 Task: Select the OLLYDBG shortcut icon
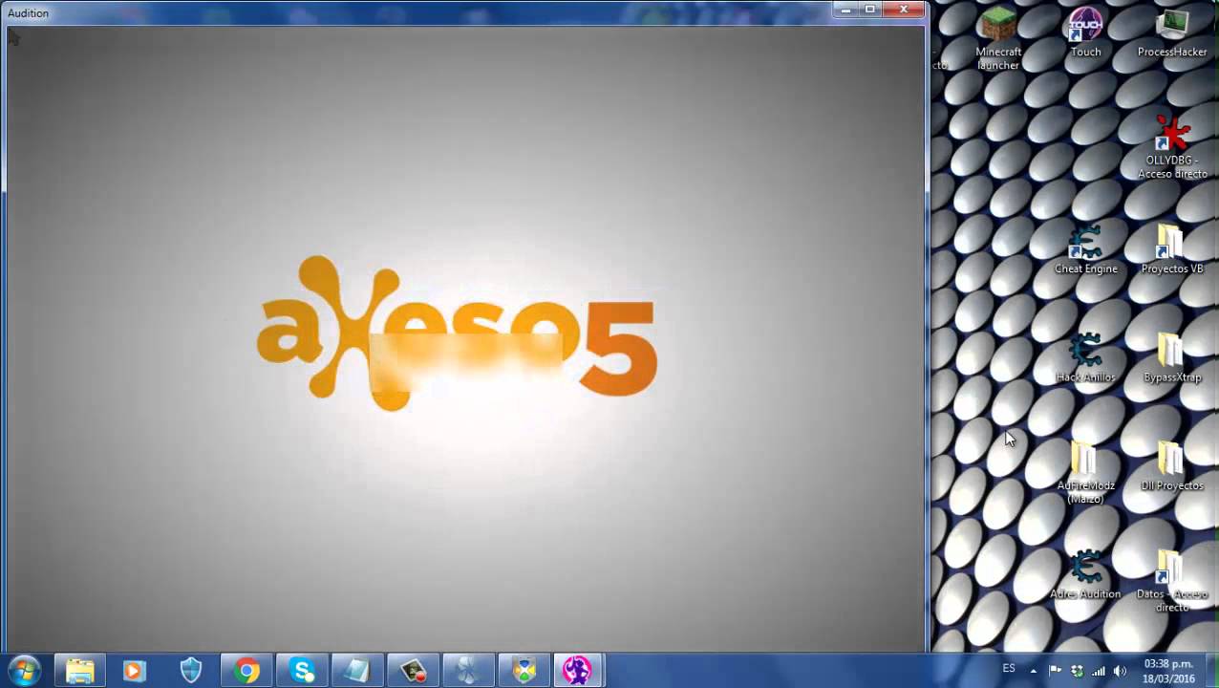(x=1172, y=147)
